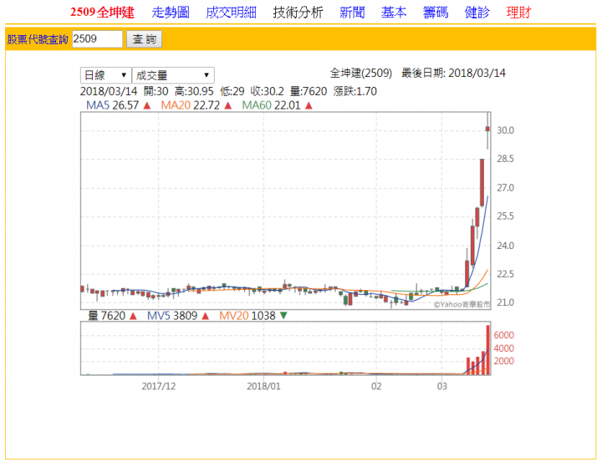The height and width of the screenshot is (462, 602).
Task: Click the stock code input field
Action: [x=98, y=39]
